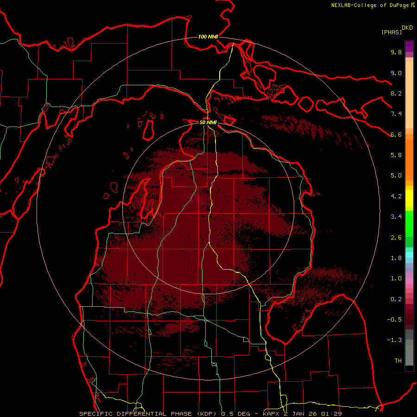Click the 5.0 legend value
The image size is (417, 417).
point(396,176)
